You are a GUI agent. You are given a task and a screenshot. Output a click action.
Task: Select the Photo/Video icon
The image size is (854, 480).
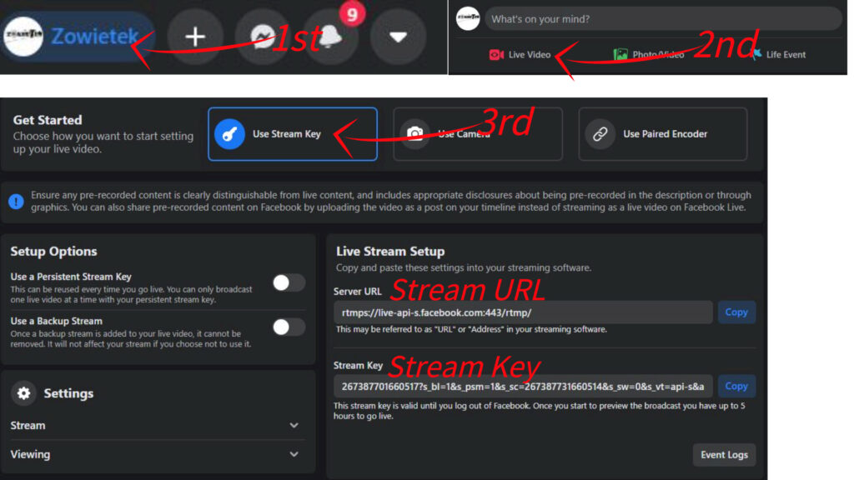(x=620, y=54)
